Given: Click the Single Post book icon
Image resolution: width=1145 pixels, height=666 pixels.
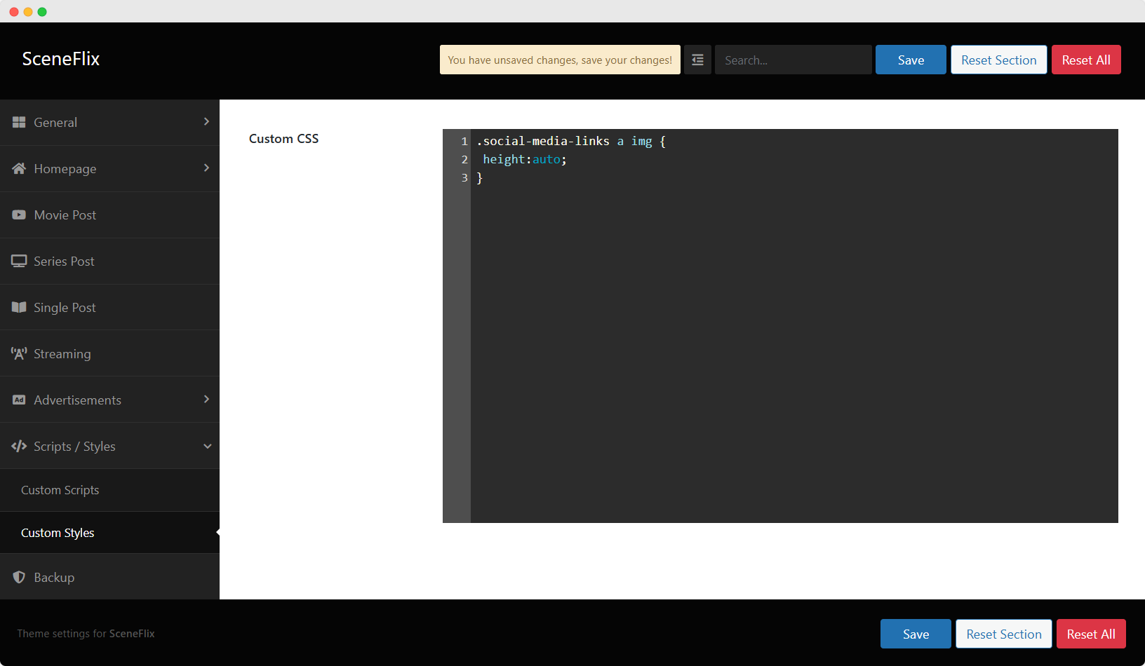Looking at the screenshot, I should [19, 307].
